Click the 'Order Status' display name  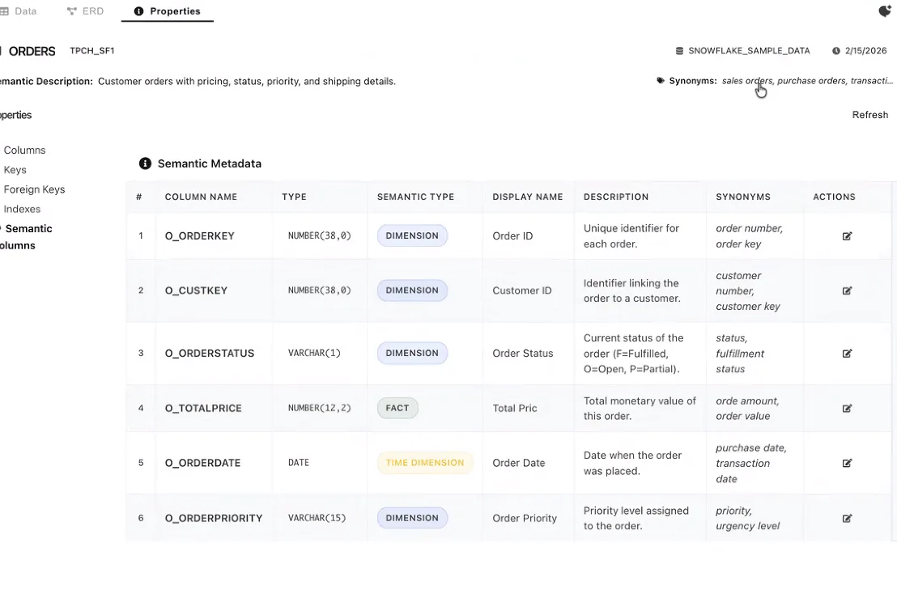pos(523,354)
